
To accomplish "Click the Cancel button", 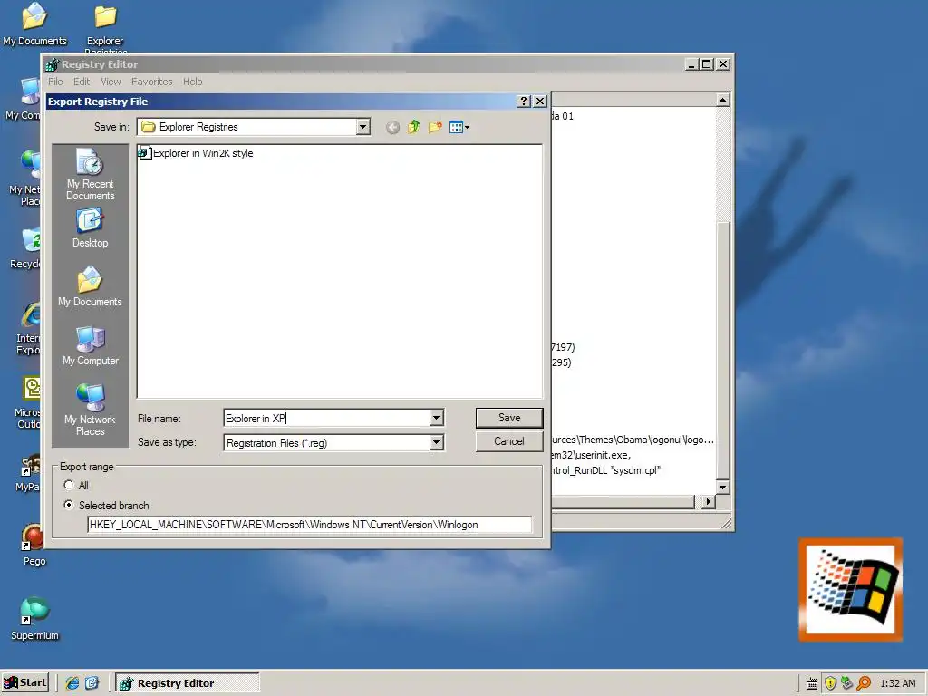I will pos(509,441).
